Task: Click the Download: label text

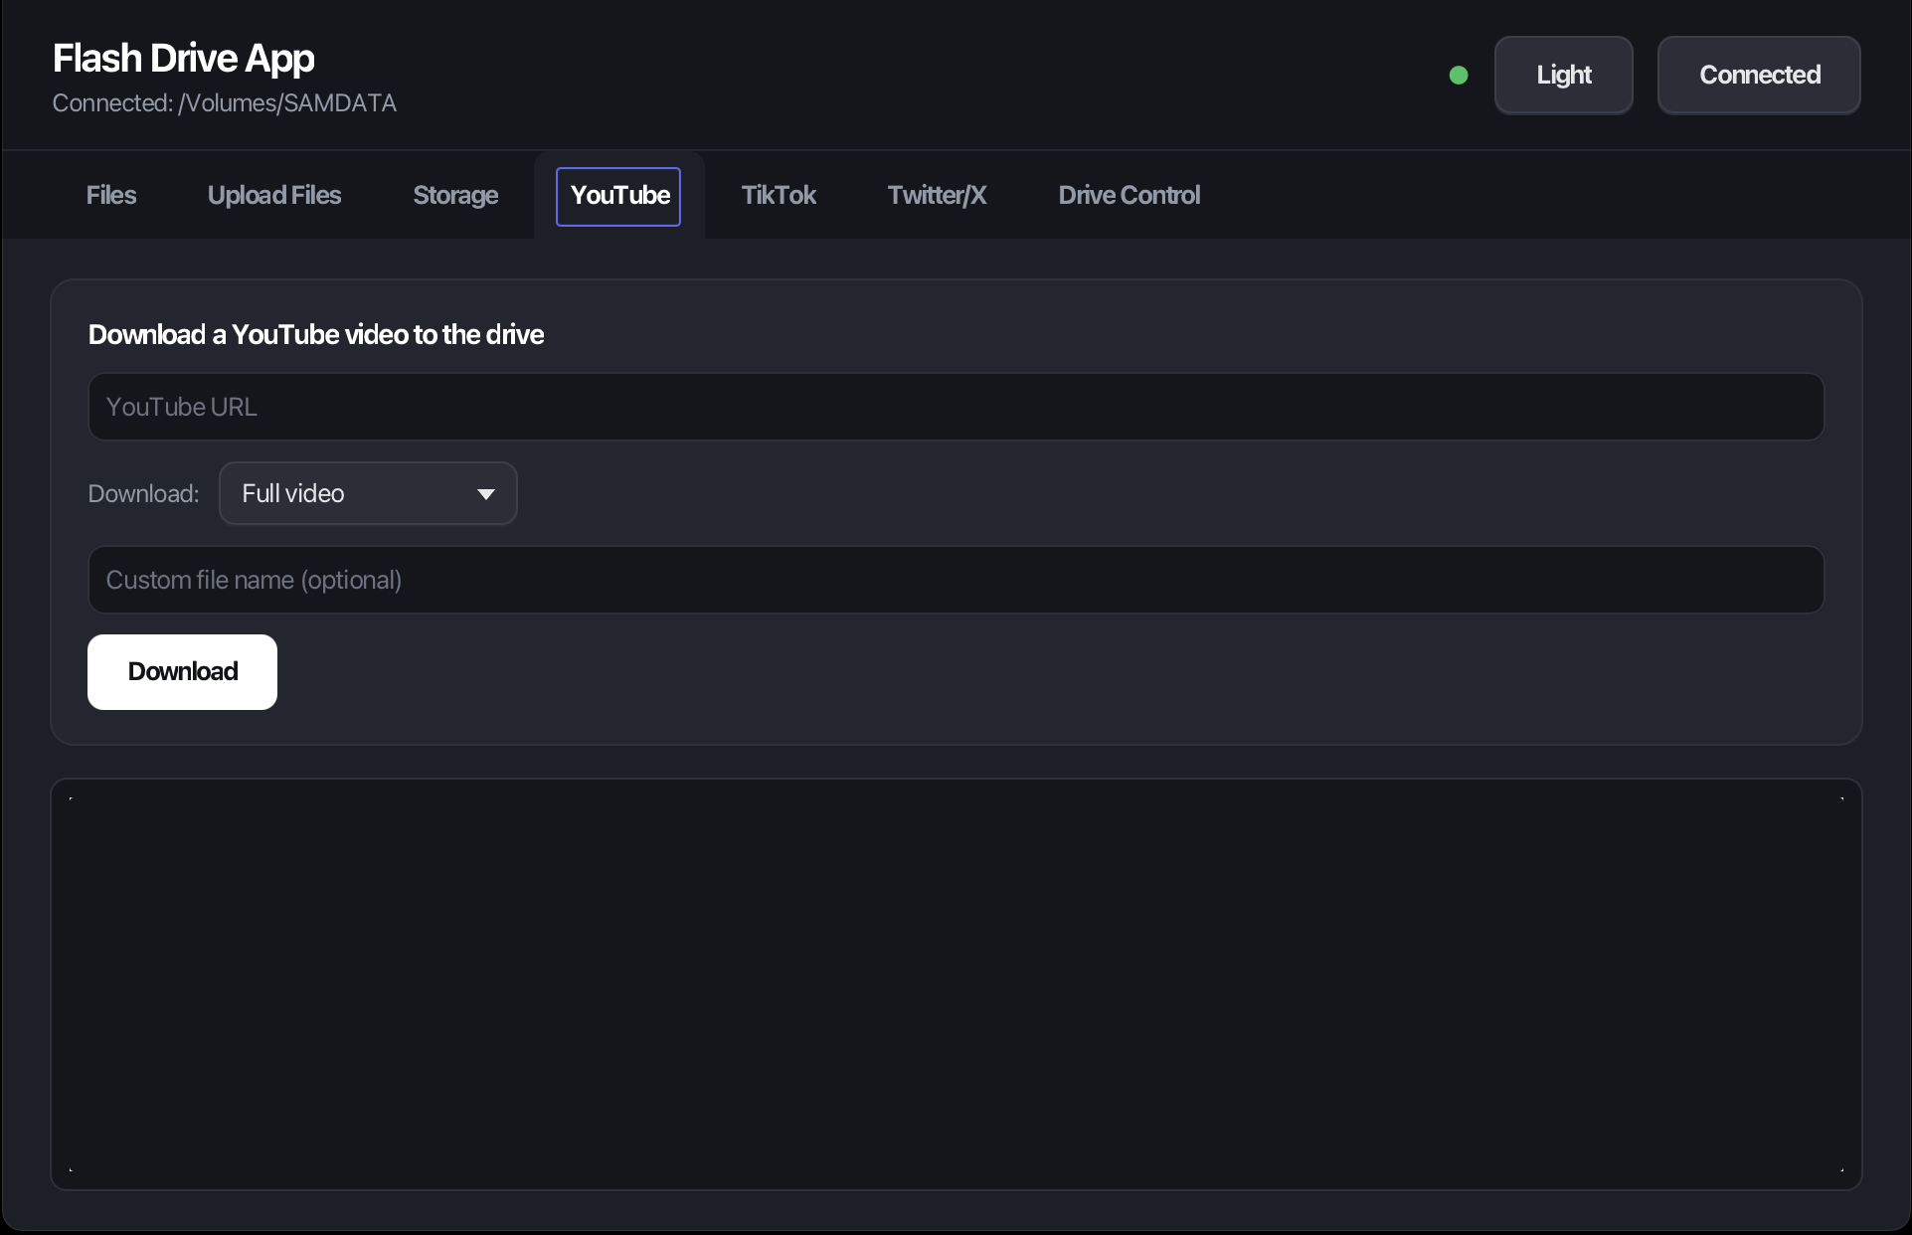Action: 144,494
